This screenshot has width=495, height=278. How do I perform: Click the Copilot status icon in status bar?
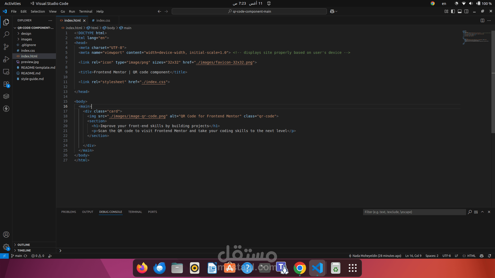coord(481,256)
